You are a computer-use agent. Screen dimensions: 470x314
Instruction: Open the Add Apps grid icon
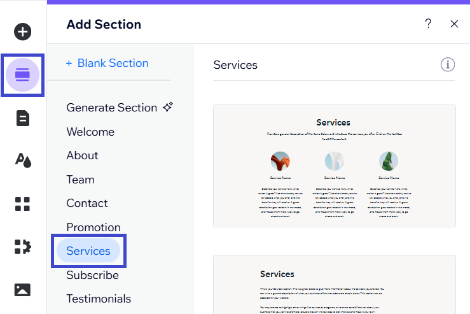pos(23,204)
